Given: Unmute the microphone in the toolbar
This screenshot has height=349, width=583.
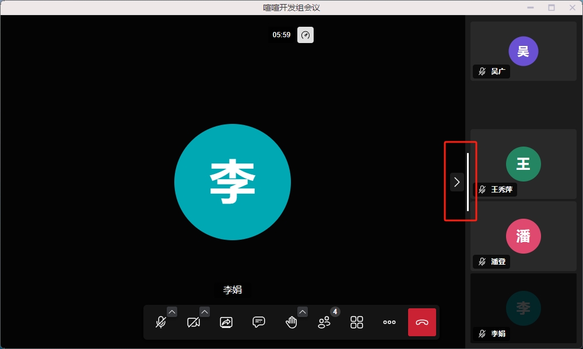Looking at the screenshot, I should [161, 322].
